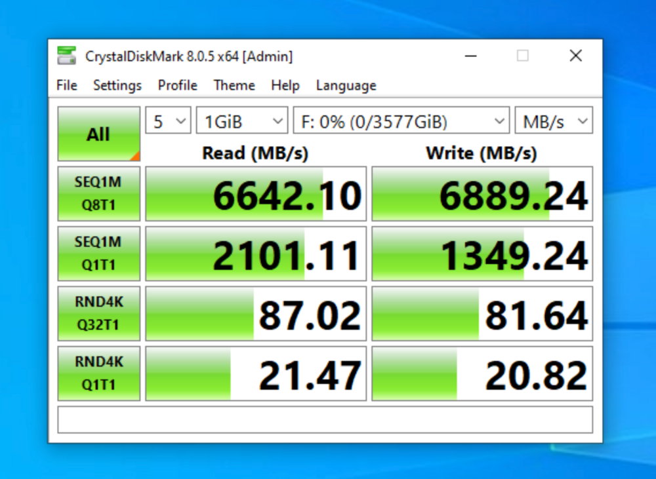Click the 6889.24 write result
656x479 pixels.
coord(482,193)
